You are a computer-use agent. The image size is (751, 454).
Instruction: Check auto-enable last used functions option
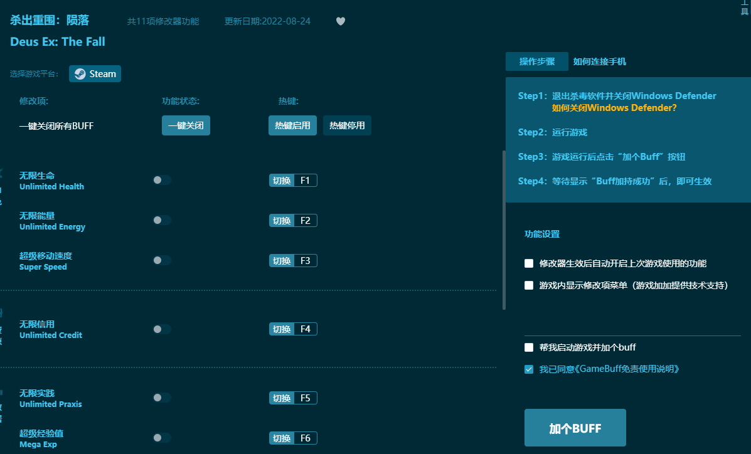click(x=529, y=263)
